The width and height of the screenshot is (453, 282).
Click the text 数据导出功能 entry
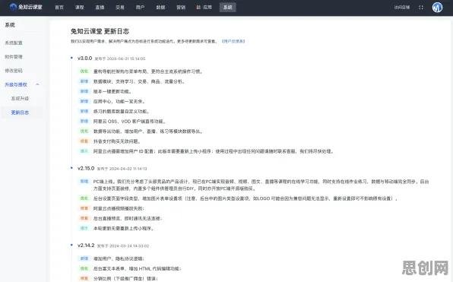pyautogui.click(x=148, y=131)
